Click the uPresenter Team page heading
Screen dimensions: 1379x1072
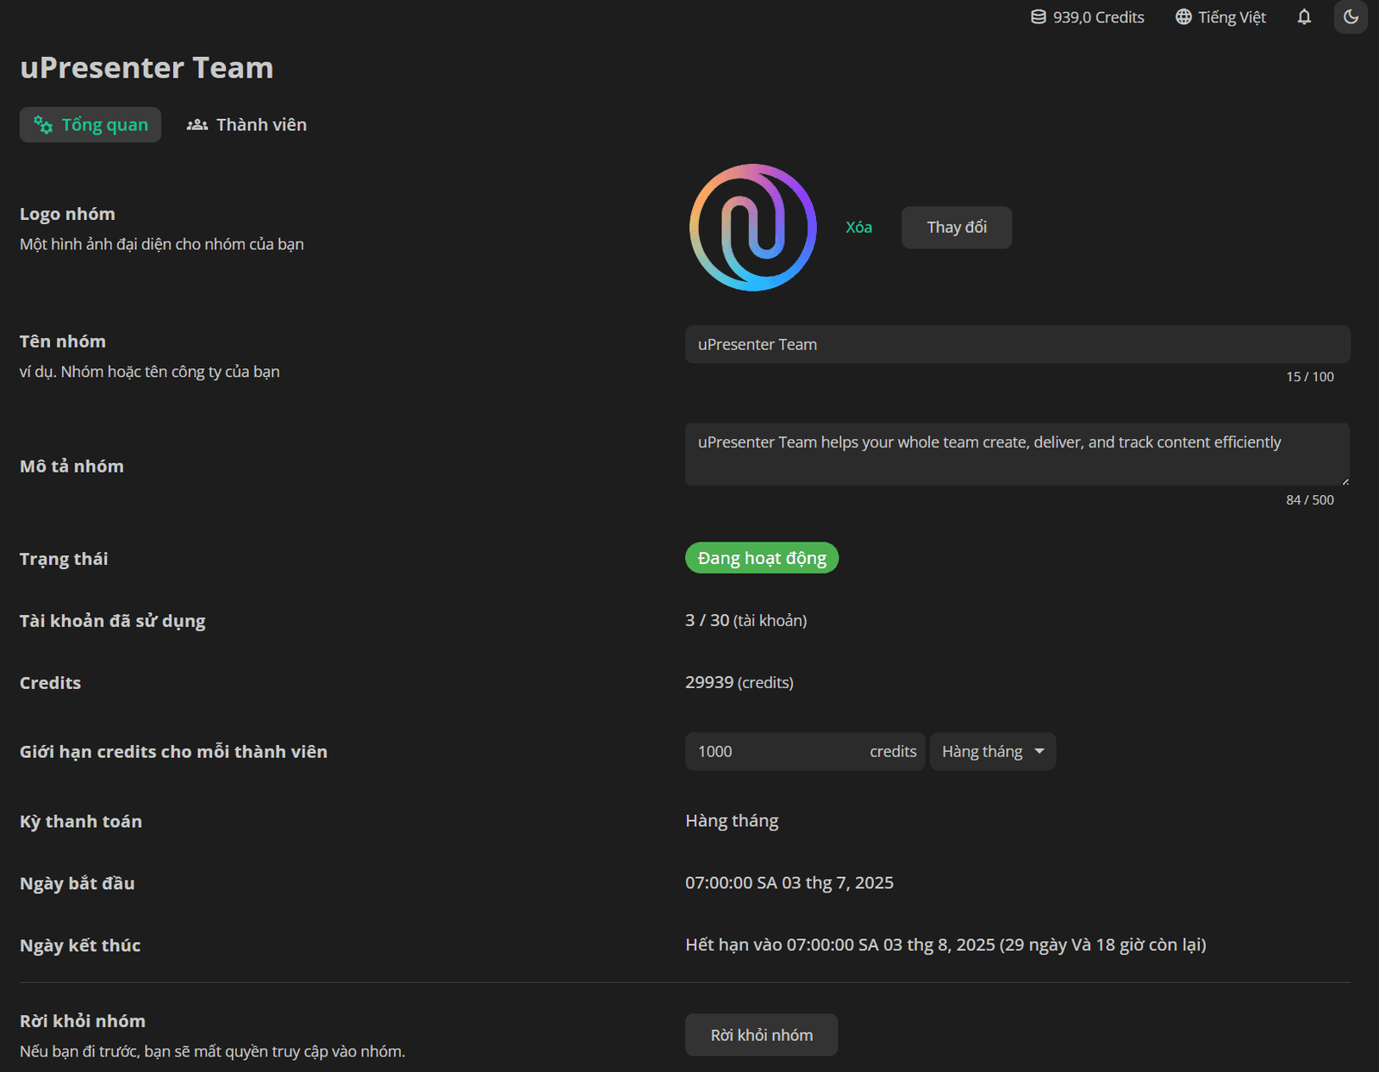147,67
